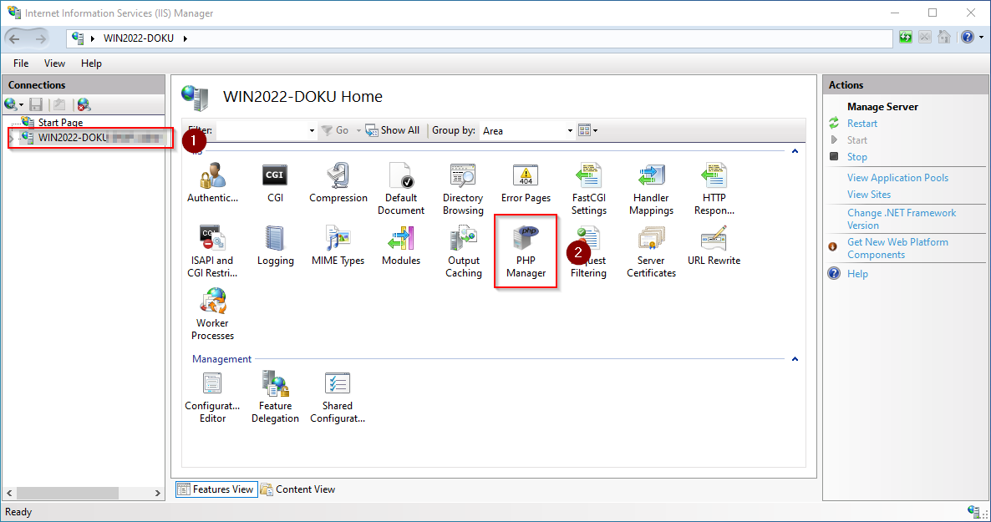Click View Application Pools link
Viewport: 991px width, 522px height.
897,178
